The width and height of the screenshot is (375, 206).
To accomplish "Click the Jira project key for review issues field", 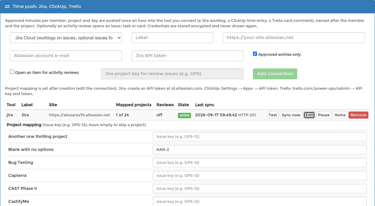I will 172,74.
